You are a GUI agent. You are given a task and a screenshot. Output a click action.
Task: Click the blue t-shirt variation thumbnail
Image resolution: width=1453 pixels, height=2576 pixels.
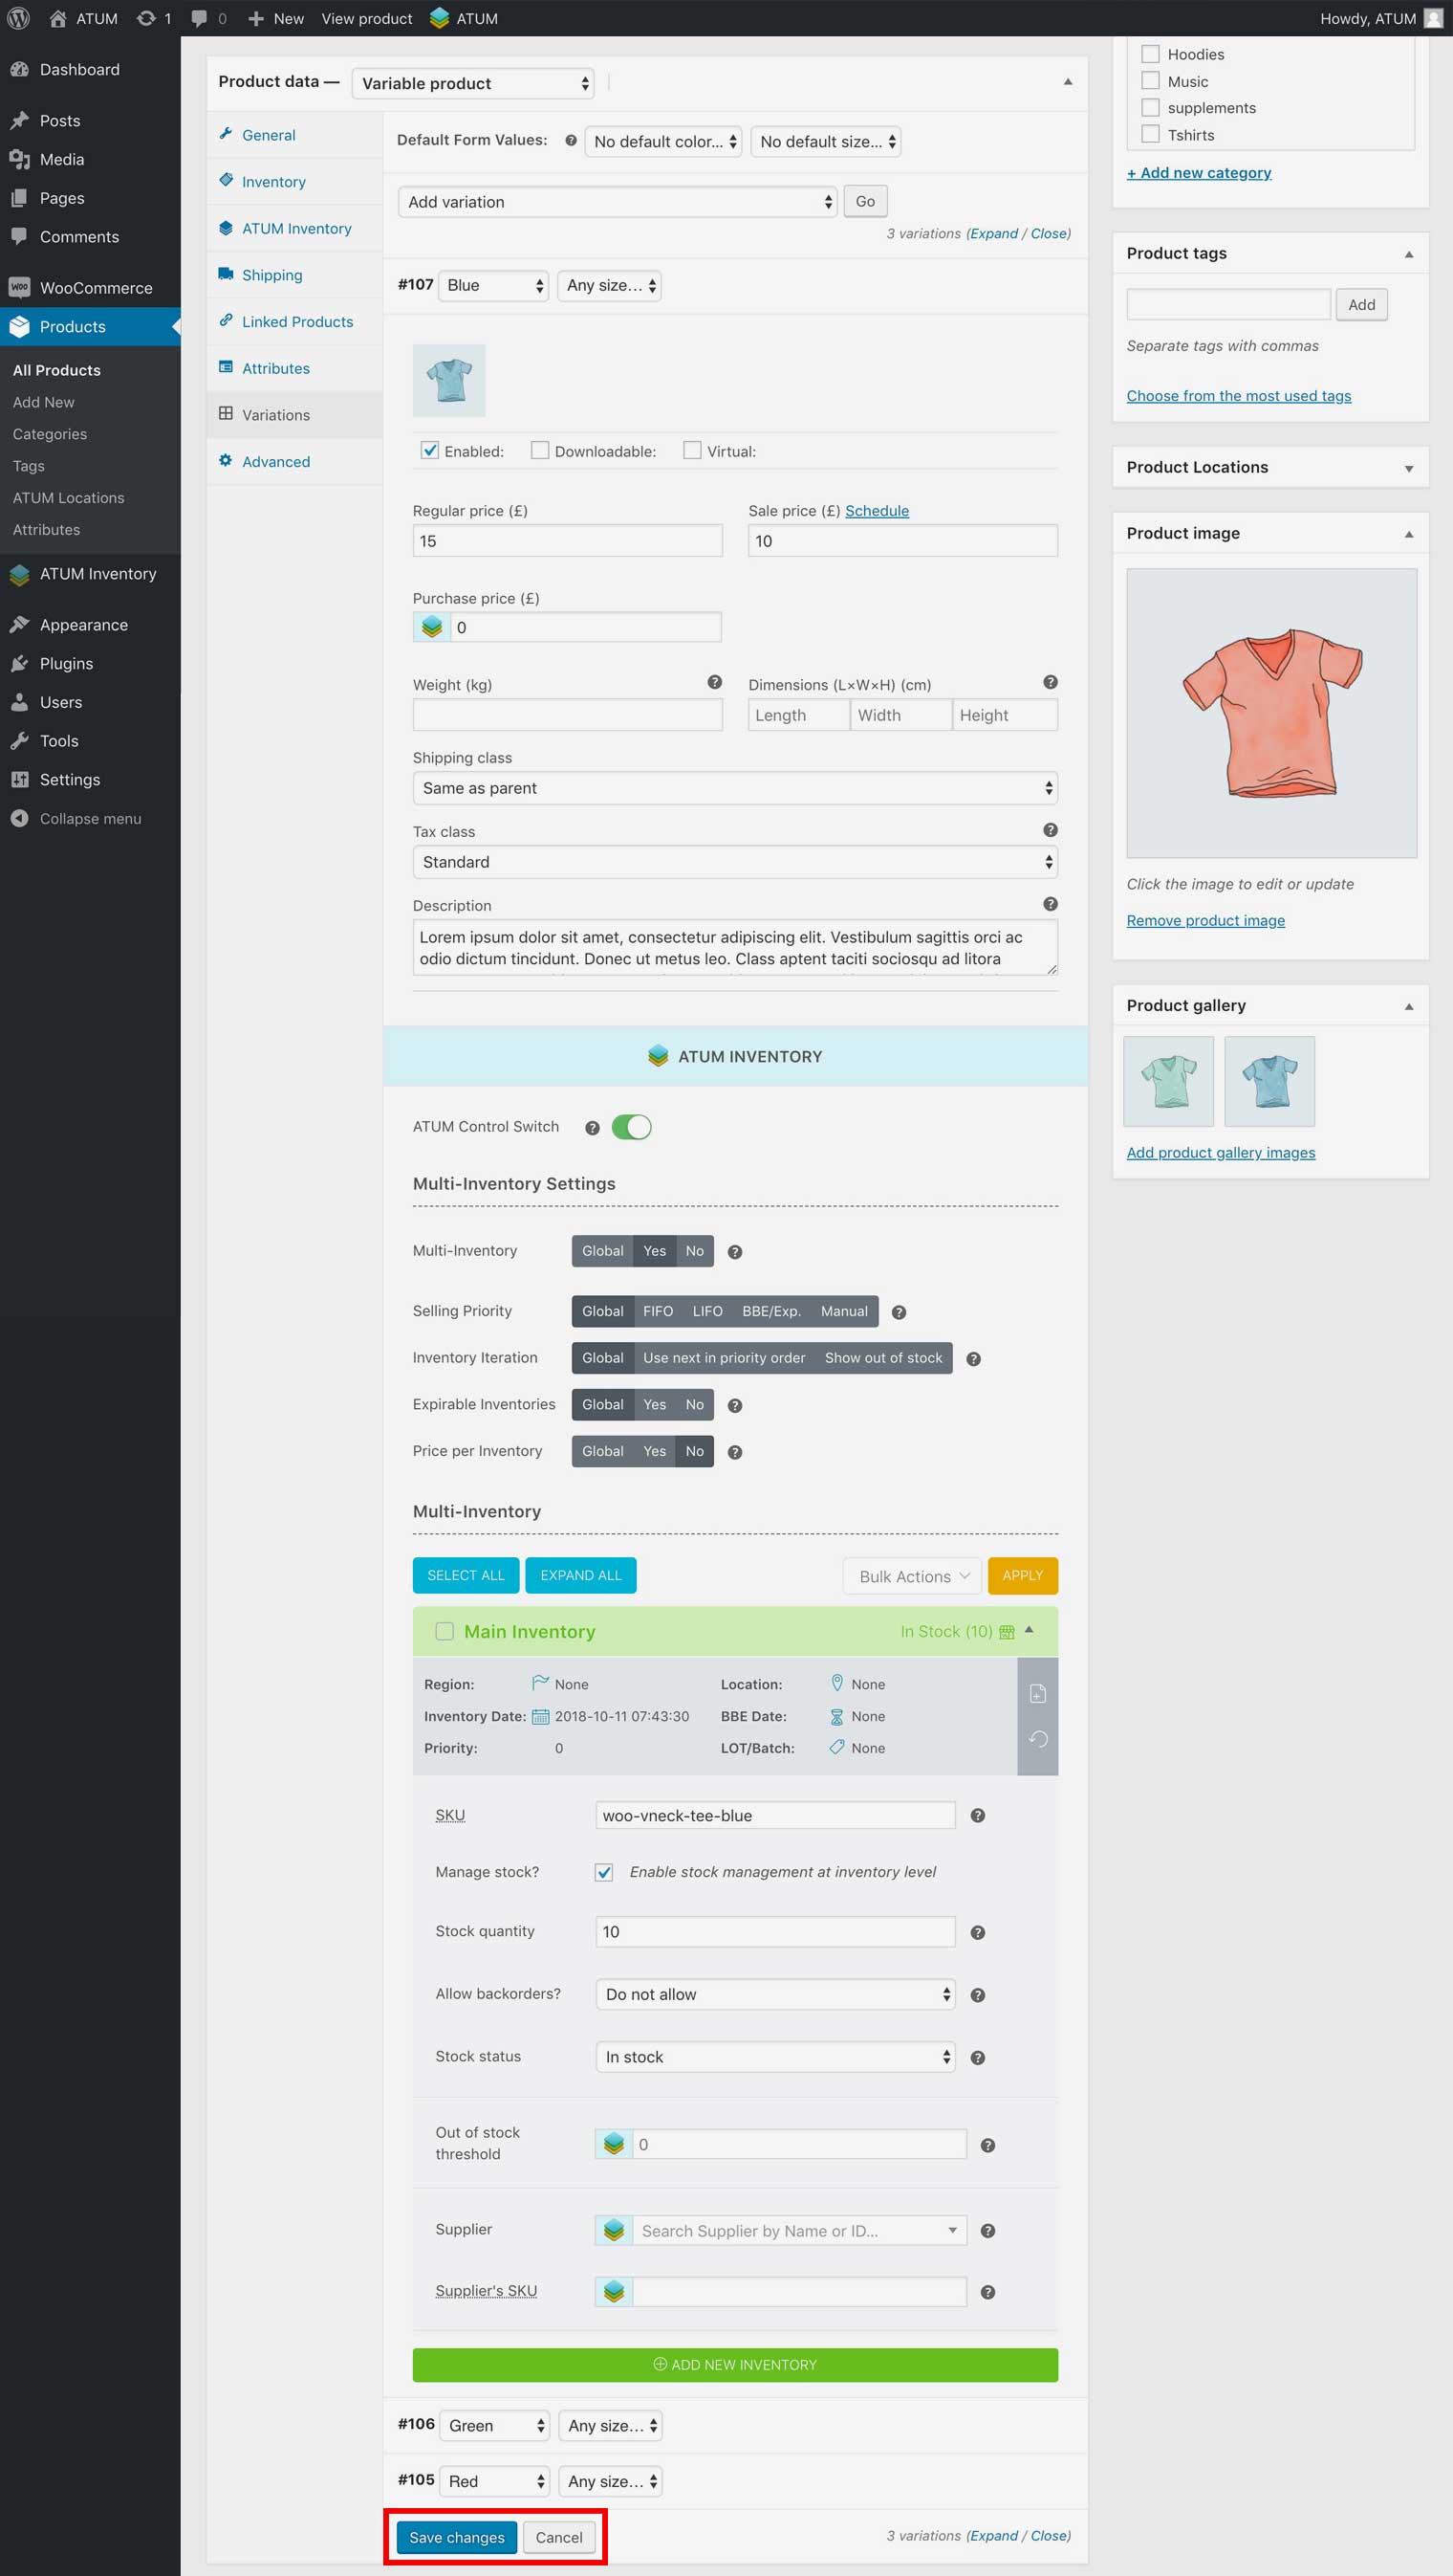[x=448, y=380]
